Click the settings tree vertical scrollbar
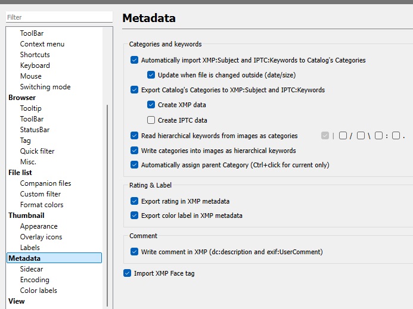 pyautogui.click(x=107, y=202)
